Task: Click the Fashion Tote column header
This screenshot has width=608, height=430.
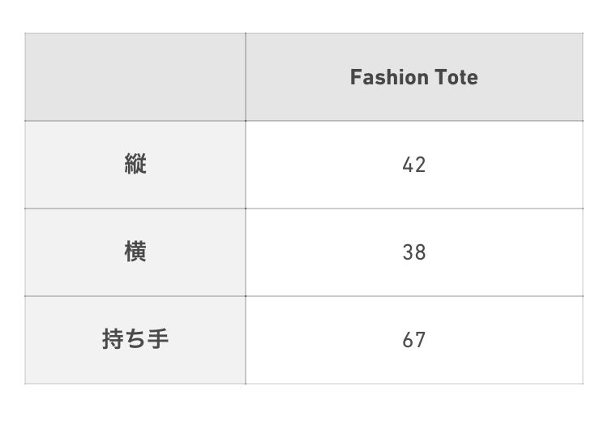Action: point(413,77)
